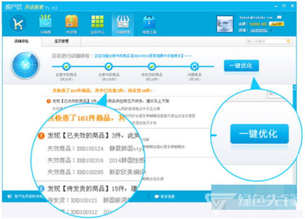Click the speaker announcement icon in status bar

click(x=9, y=196)
